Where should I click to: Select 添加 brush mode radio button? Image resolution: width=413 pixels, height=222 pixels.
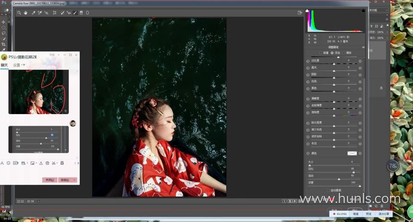click(332, 53)
